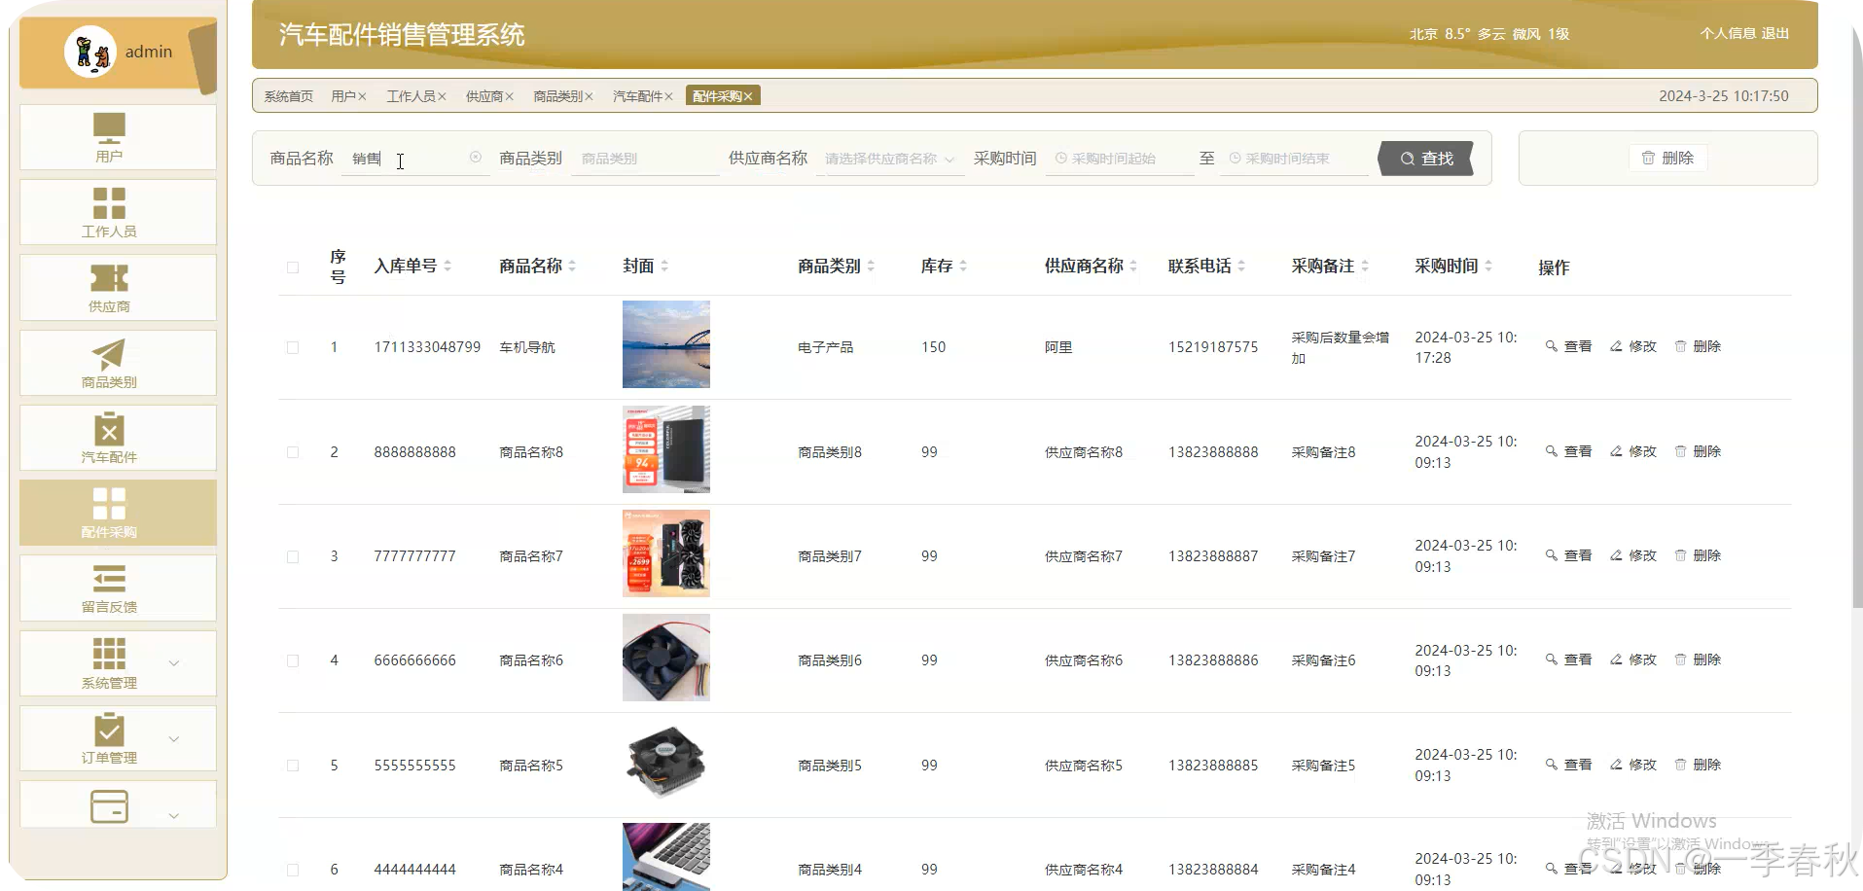
Task: Switch to the 系统首页 tab
Action: tap(287, 95)
